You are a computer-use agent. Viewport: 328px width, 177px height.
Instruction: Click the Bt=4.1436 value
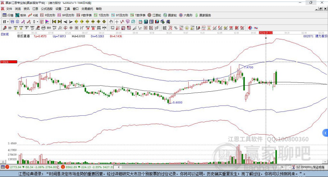coord(116,36)
